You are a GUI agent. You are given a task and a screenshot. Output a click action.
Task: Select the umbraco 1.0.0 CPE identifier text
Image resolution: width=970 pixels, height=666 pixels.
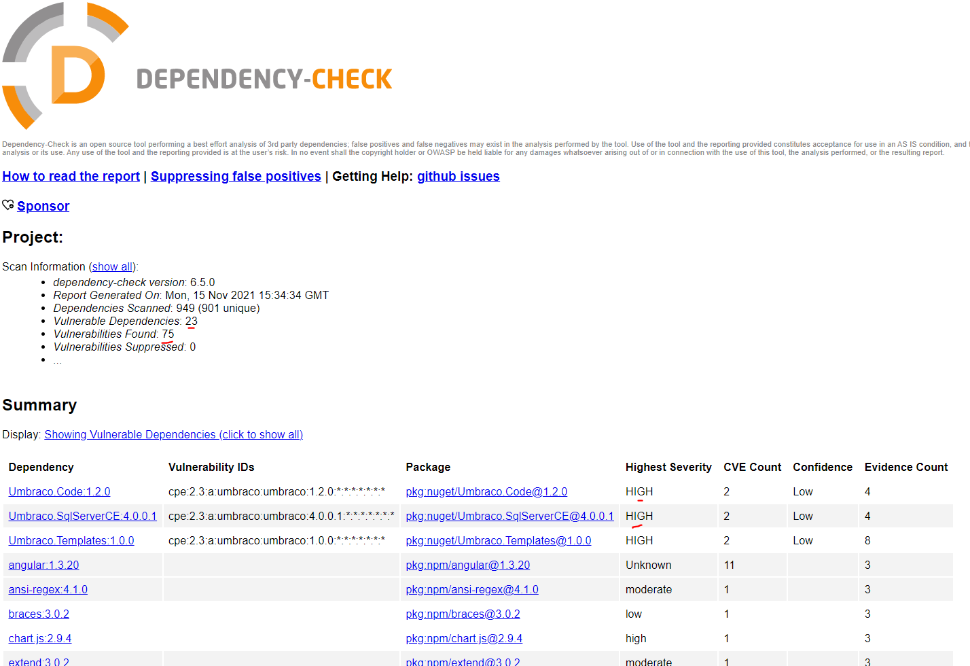click(276, 540)
